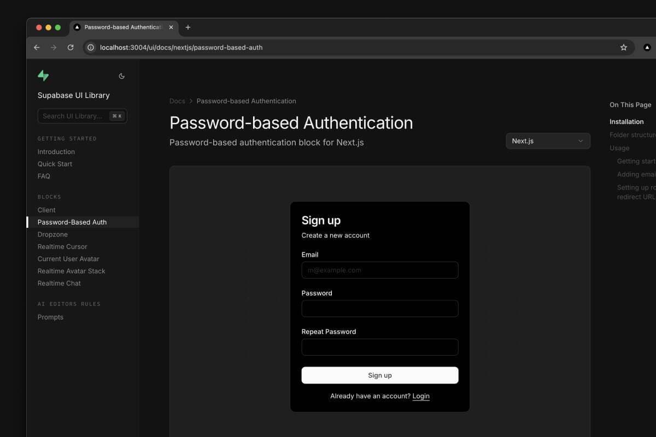Bookmark the page using the star icon

pyautogui.click(x=623, y=48)
